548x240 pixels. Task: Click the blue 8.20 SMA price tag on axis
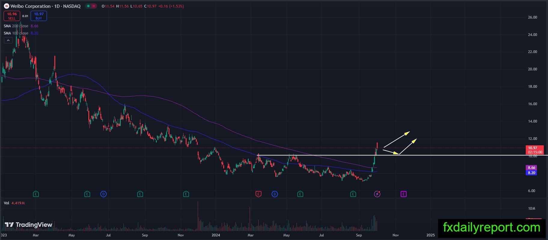pos(531,173)
